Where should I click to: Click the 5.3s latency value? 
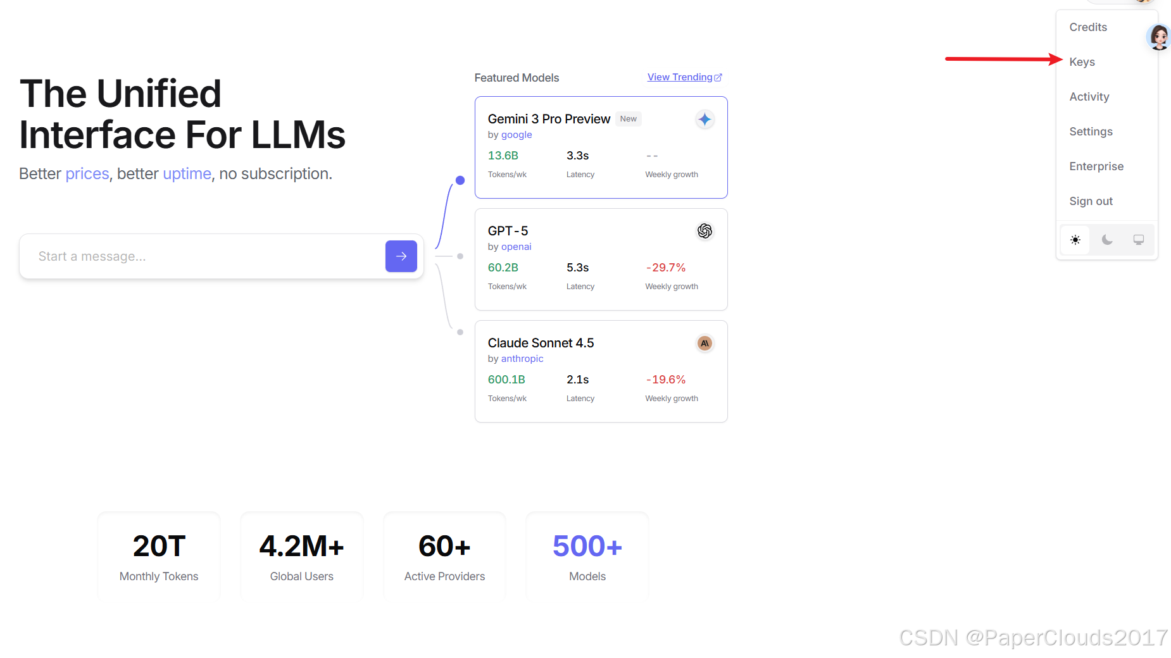point(577,268)
